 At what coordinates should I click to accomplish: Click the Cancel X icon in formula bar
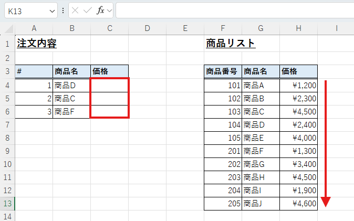[76, 10]
